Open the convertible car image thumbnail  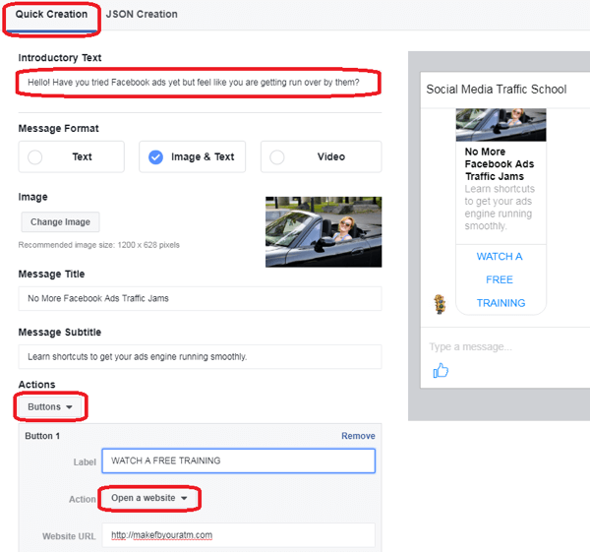pos(324,232)
